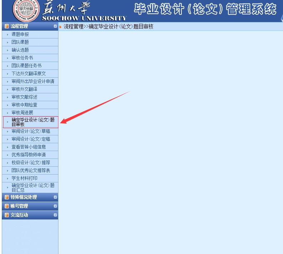Open 课题申报 in the sidebar
Image resolution: width=283 pixels, height=254 pixels.
click(20, 34)
